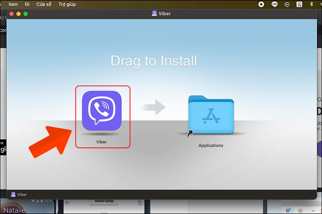The height and width of the screenshot is (214, 322).
Task: Click the back arrow in the background chat screenshot
Action: point(67,202)
